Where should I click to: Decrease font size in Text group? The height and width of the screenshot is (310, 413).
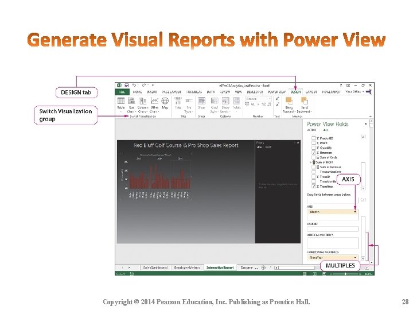click(x=278, y=104)
